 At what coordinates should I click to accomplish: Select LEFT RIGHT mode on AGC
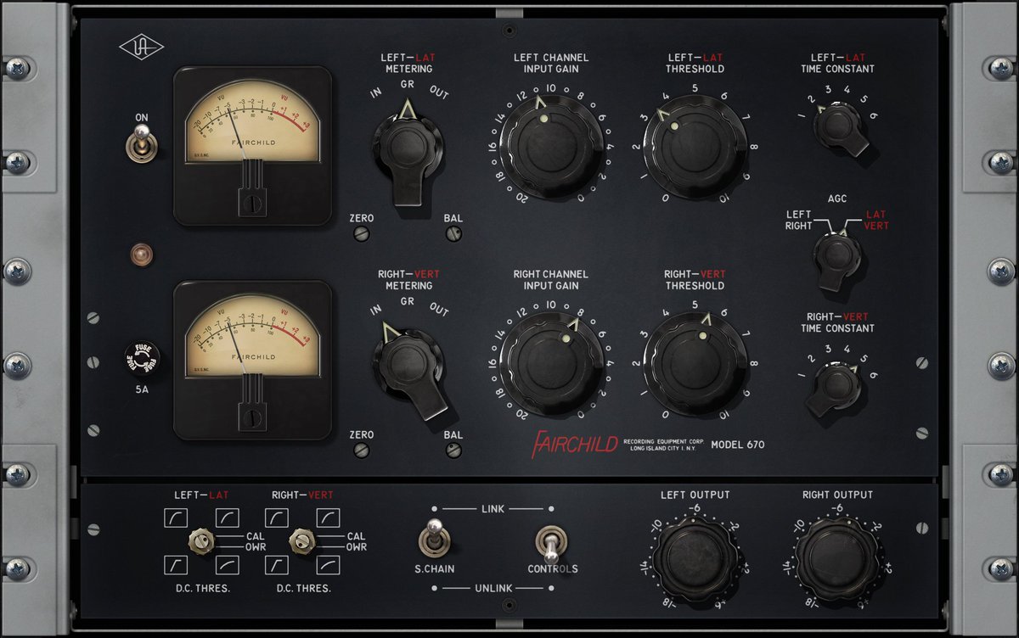pyautogui.click(x=798, y=221)
